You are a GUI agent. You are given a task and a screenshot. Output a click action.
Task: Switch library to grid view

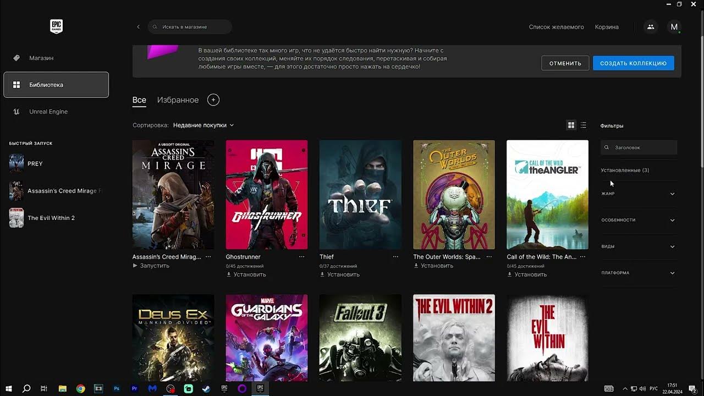(571, 125)
